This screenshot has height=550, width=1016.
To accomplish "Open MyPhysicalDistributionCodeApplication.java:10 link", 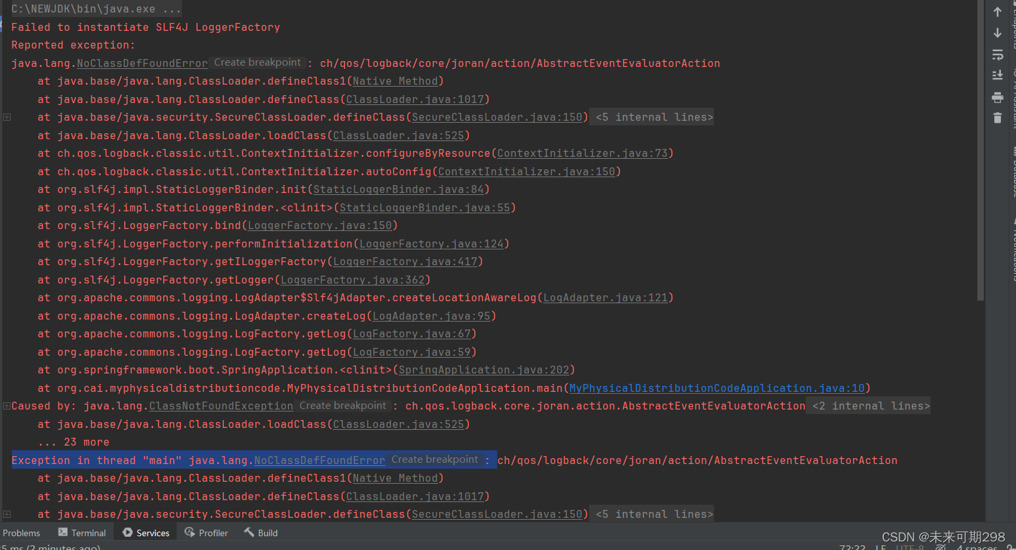I will (x=715, y=388).
